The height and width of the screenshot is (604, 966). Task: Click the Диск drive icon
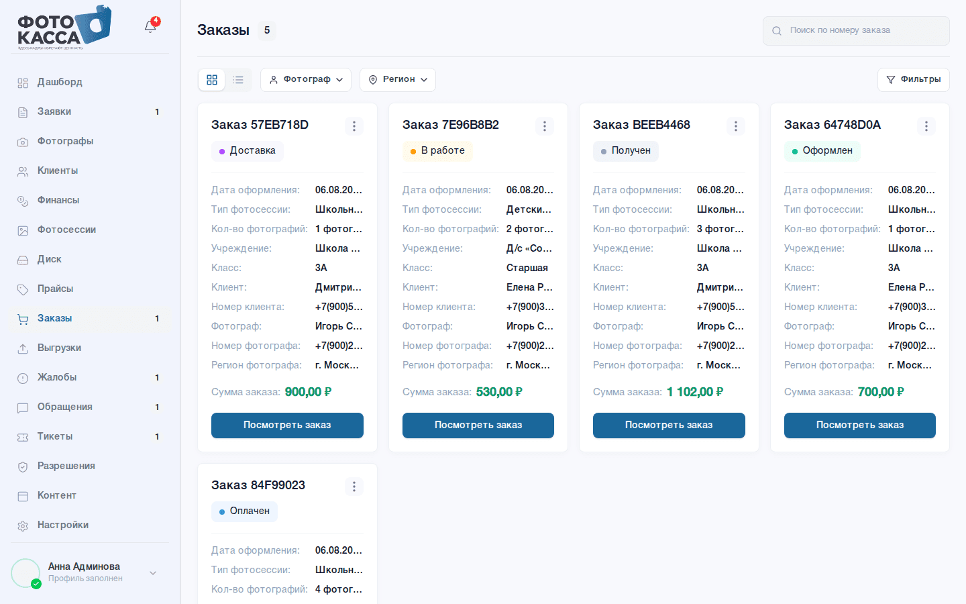(x=23, y=260)
